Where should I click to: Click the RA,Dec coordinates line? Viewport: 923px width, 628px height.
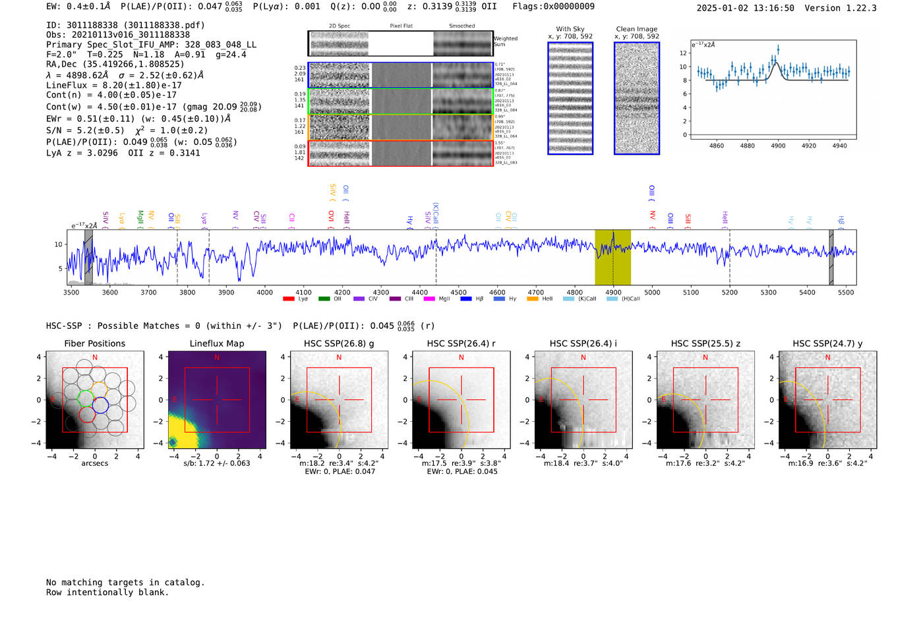[x=115, y=65]
